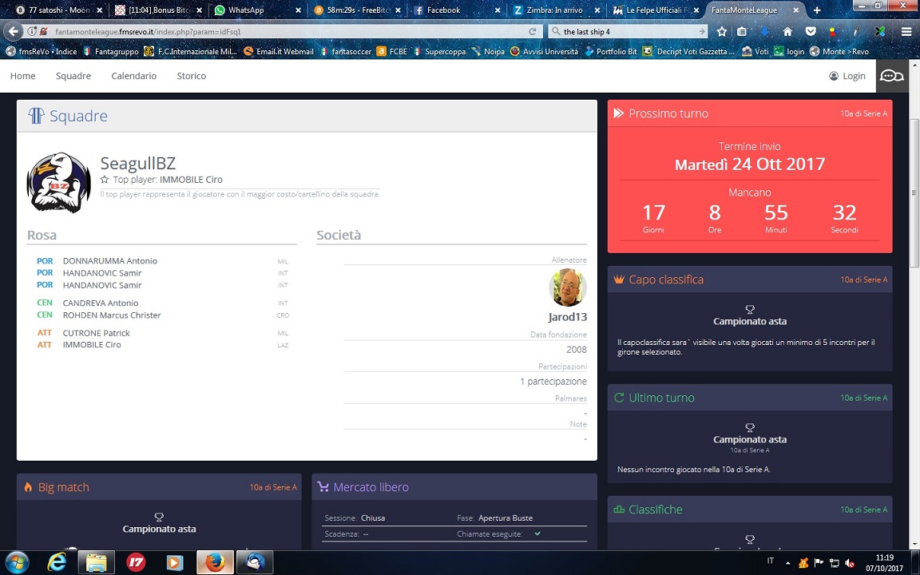Open a new browser tab
920x575 pixels.
point(817,10)
